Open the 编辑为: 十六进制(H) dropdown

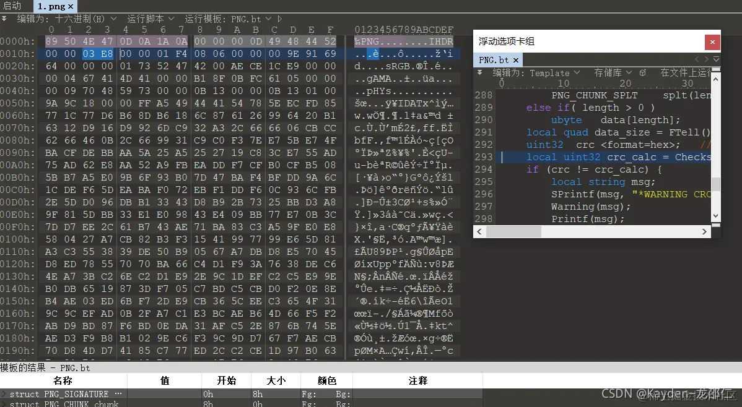pyautogui.click(x=67, y=19)
